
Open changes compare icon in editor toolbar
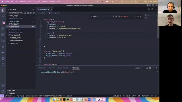pos(149,9)
